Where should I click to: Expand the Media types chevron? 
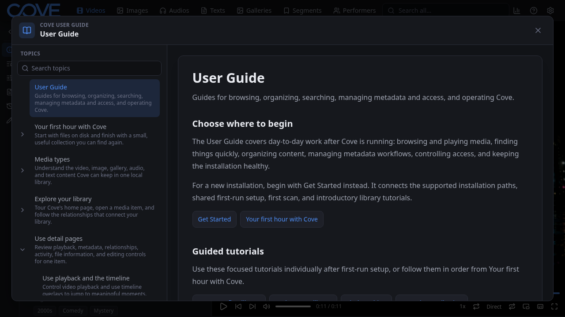(23, 170)
